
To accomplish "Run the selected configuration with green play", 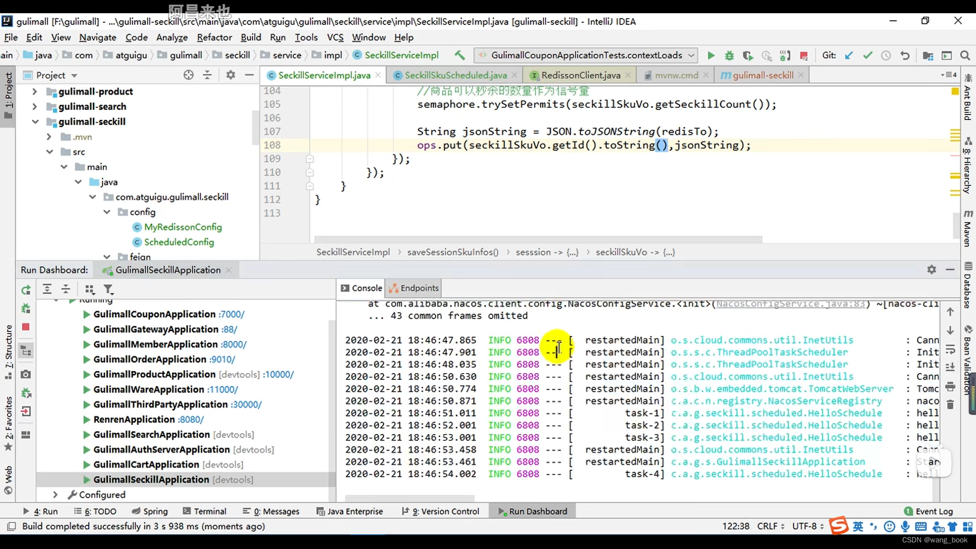I will [x=711, y=55].
